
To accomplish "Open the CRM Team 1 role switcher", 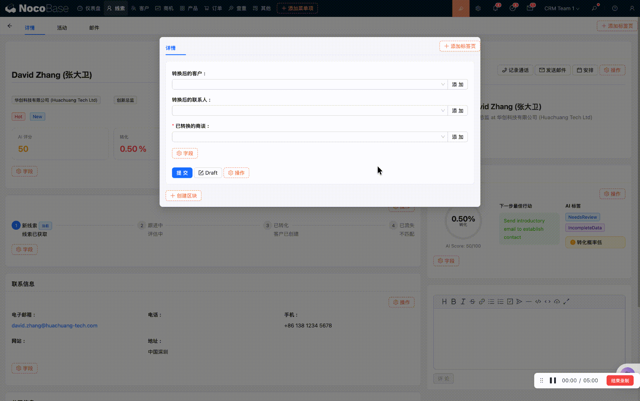I will click(x=561, y=8).
